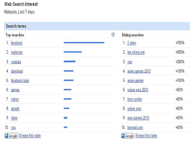190x142 pixels.
Task: Open the asia games 2010 link
Action: (x=138, y=118)
